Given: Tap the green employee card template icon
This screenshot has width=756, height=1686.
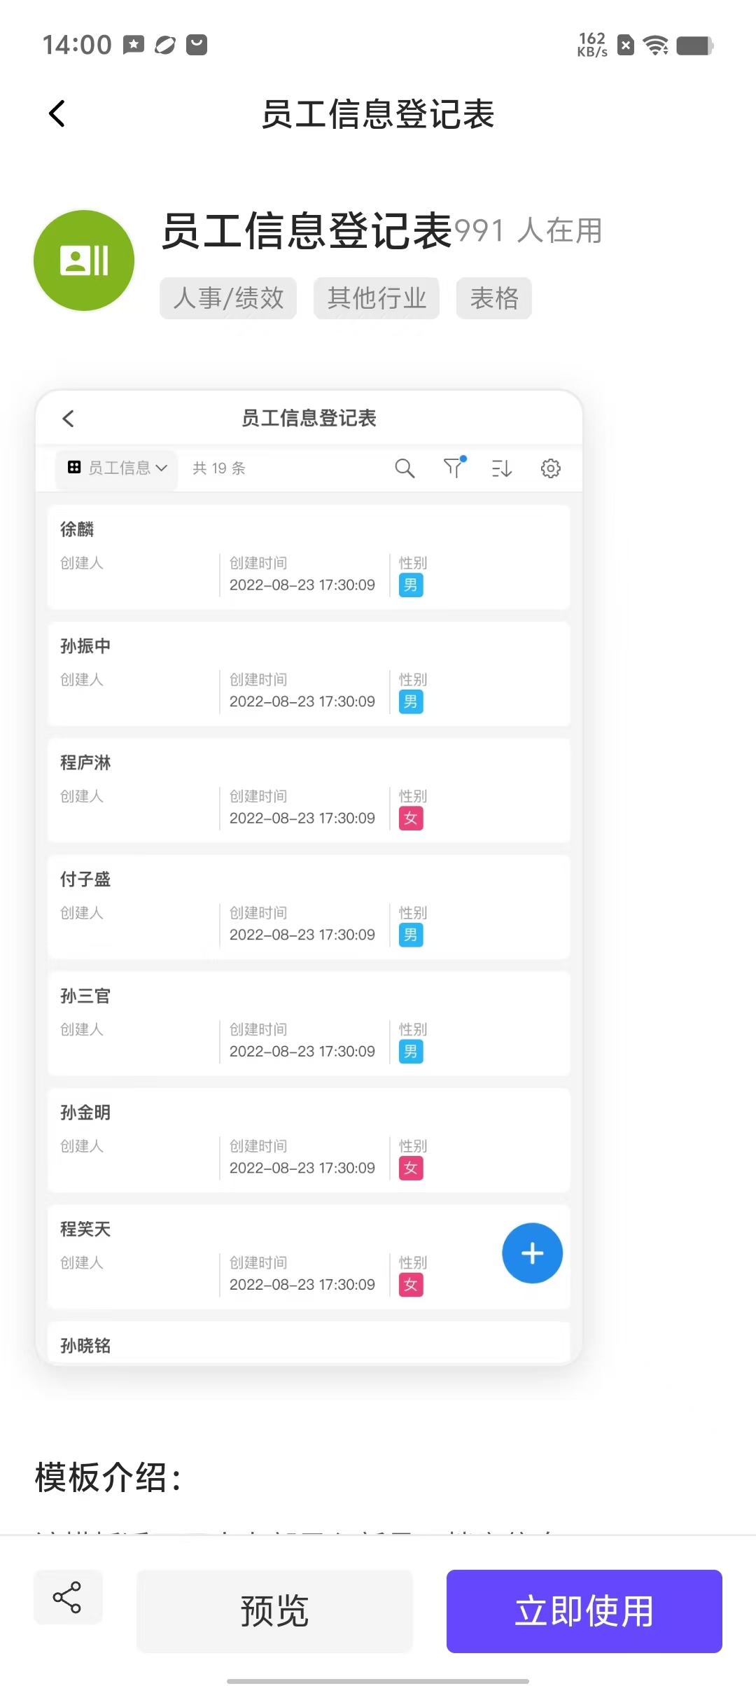Looking at the screenshot, I should tap(84, 260).
